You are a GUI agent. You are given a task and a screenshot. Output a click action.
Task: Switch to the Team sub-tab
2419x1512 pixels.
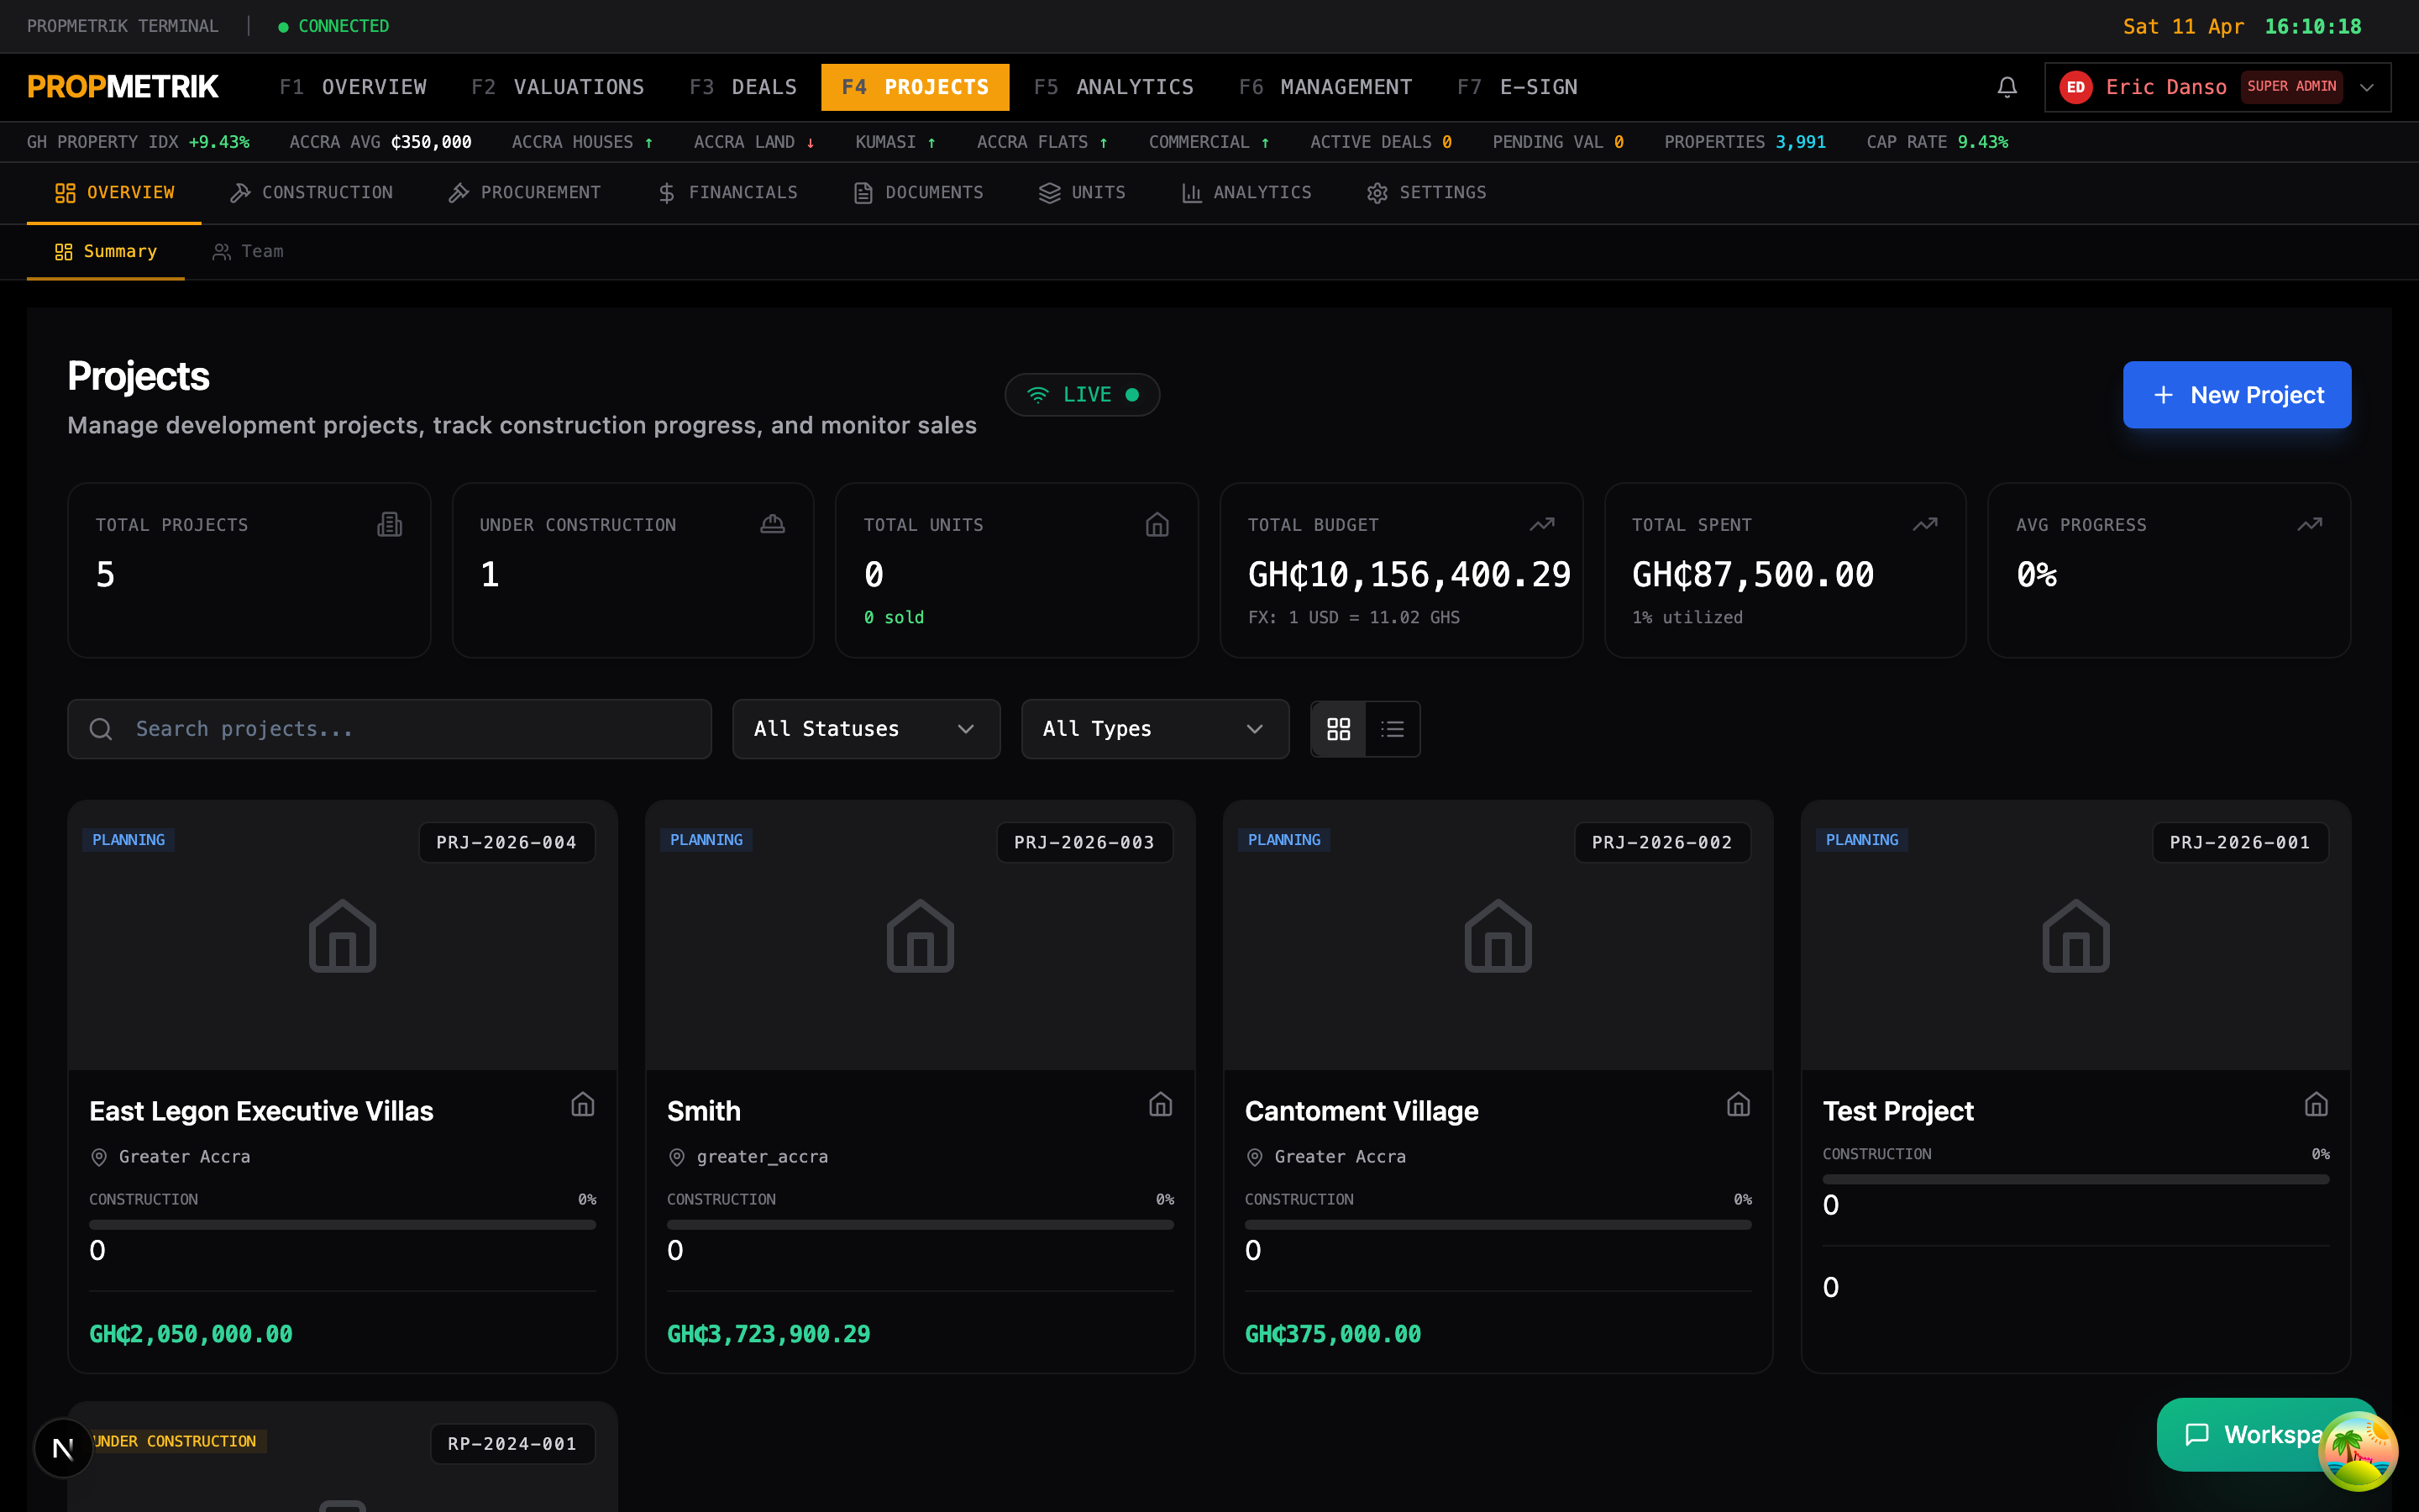[248, 251]
